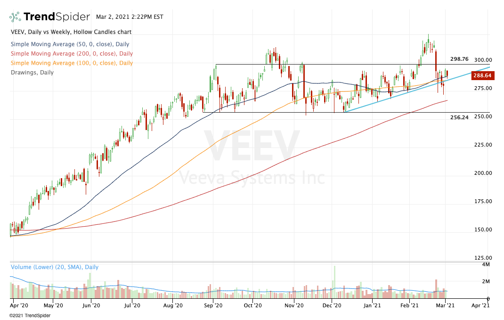This screenshot has height=320, width=504.
Task: Click the VEEV Daily vs Weekly chart title
Action: [71, 32]
